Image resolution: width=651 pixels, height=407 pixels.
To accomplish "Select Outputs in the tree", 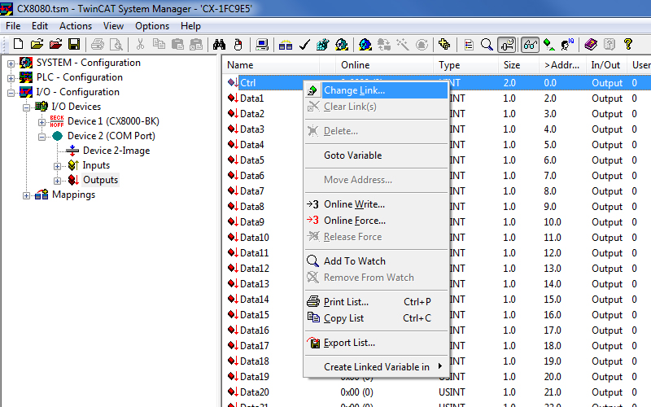I will [x=100, y=180].
